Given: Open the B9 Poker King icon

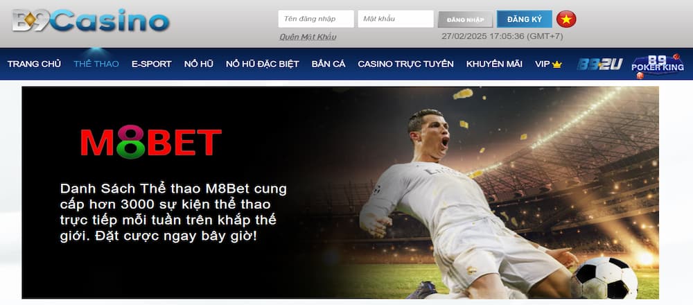Looking at the screenshot, I should (x=657, y=64).
